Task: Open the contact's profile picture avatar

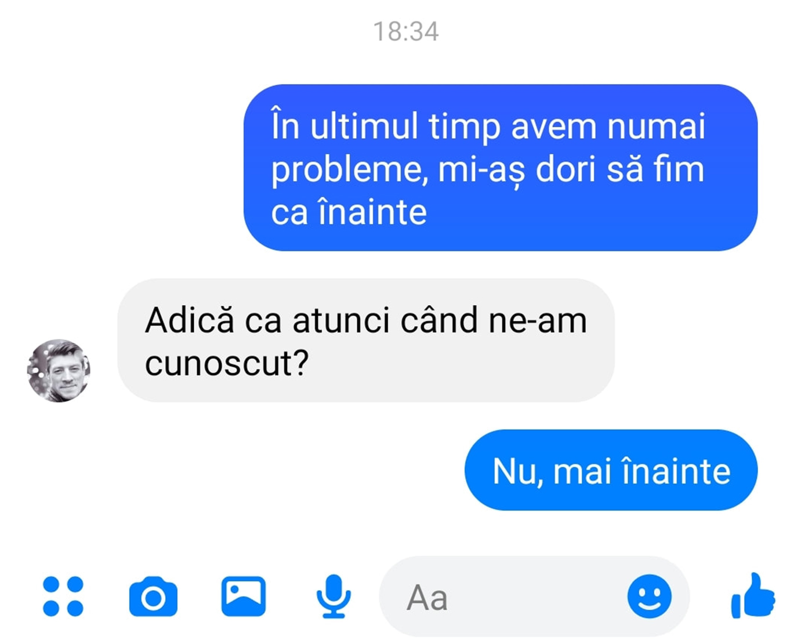Action: (x=59, y=371)
